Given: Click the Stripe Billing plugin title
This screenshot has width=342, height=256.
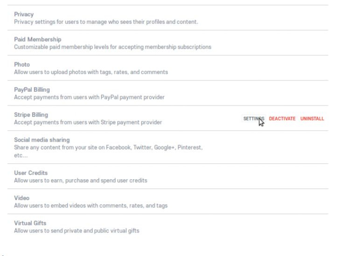Looking at the screenshot, I should (31, 115).
